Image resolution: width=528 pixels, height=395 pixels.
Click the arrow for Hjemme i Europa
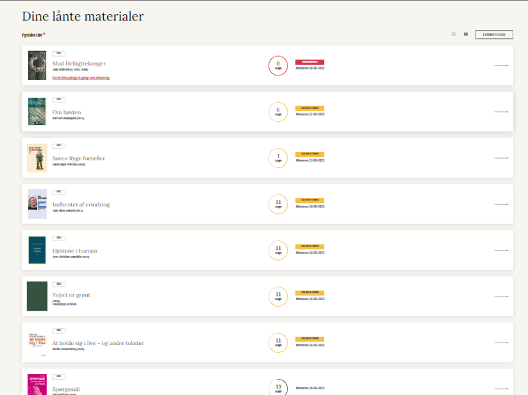501,250
